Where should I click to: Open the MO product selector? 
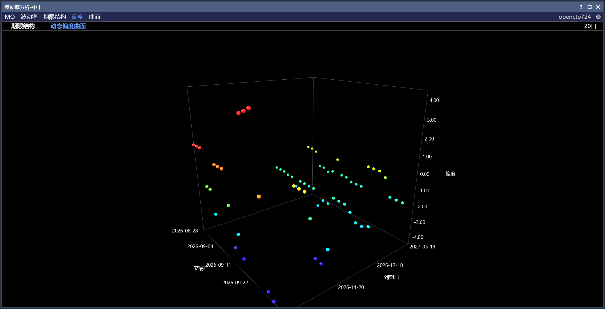[x=10, y=17]
